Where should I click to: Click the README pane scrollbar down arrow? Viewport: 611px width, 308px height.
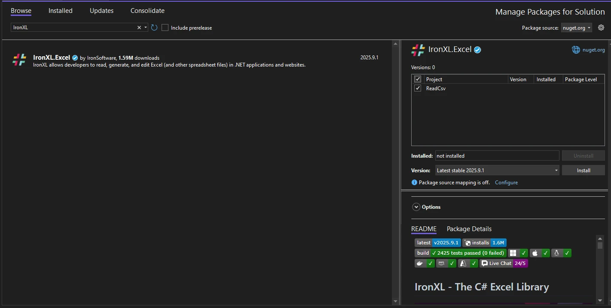coord(600,300)
